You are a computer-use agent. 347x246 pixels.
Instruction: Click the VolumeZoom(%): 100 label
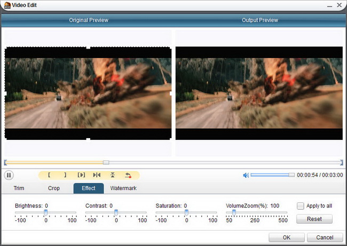click(x=253, y=206)
